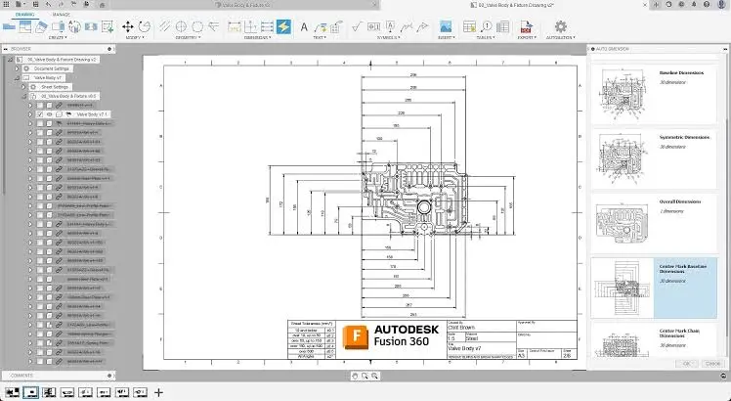
Task: Toggle the Valve Body v7.1 checkbox
Action: (40, 114)
